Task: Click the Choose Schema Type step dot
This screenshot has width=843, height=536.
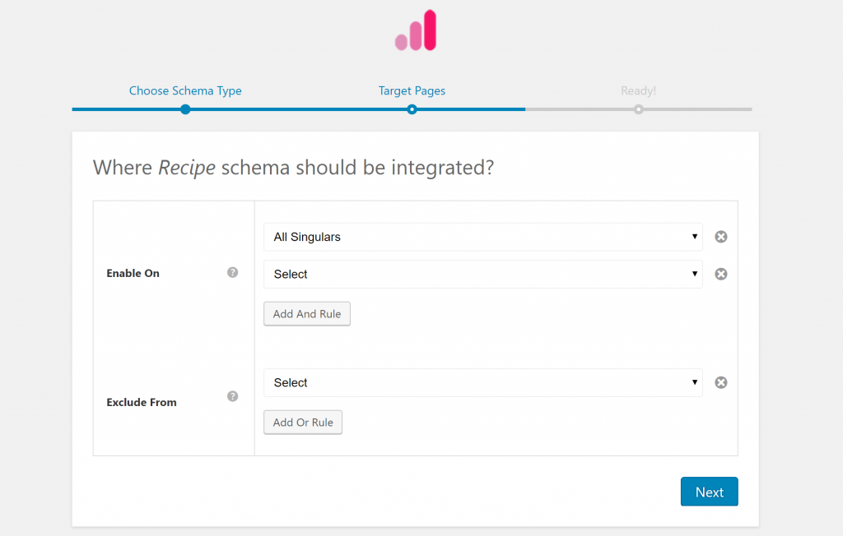Action: (x=185, y=109)
